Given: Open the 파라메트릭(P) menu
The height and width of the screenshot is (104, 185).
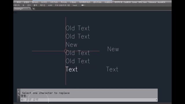Looking at the screenshot, I should click(85, 2).
